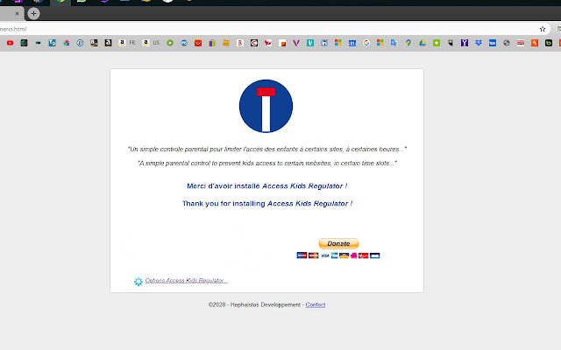Open the red envelope mail bookmark
This screenshot has height=350, width=561.
click(198, 43)
